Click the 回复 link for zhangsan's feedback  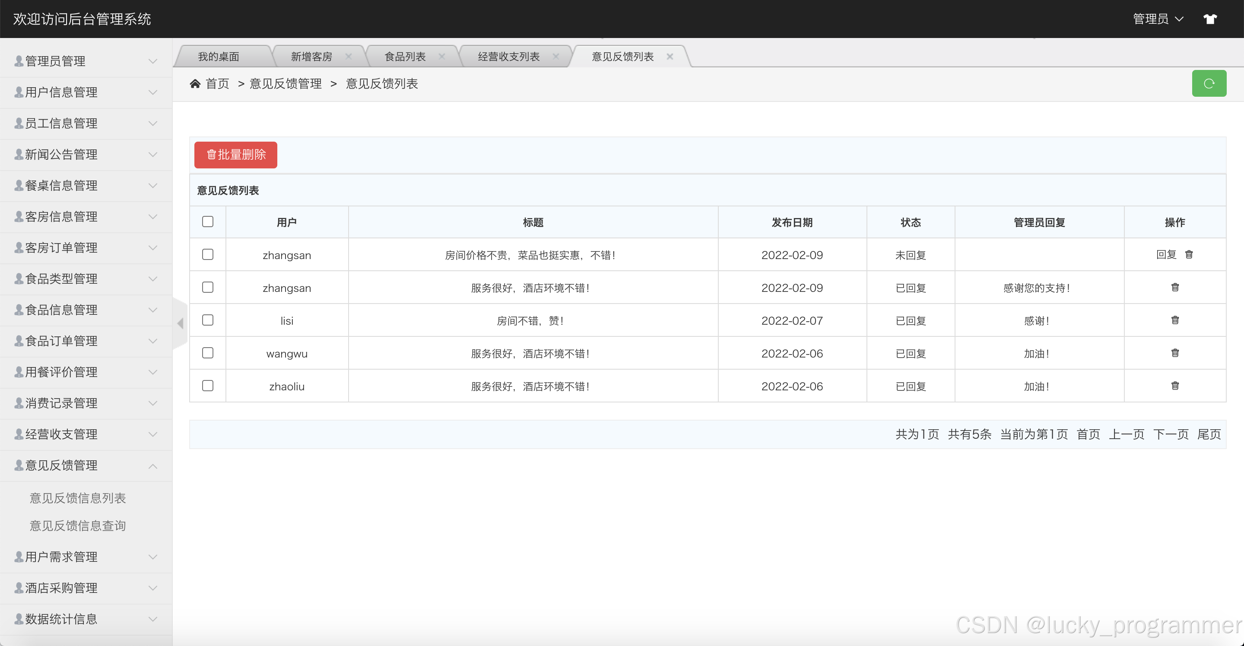click(x=1166, y=254)
